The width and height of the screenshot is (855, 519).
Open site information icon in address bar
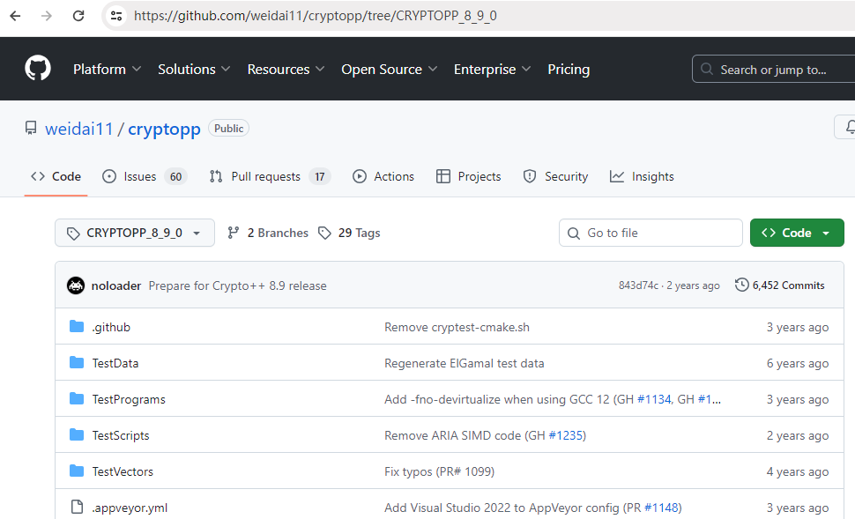[x=116, y=16]
